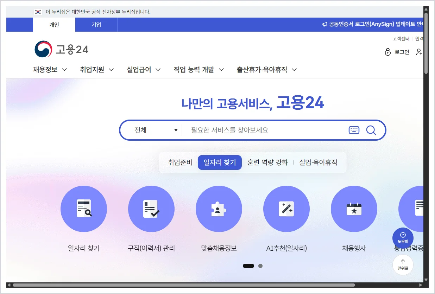
Task: Open the 일자리 찾기 circle icon
Action: pyautogui.click(x=84, y=209)
